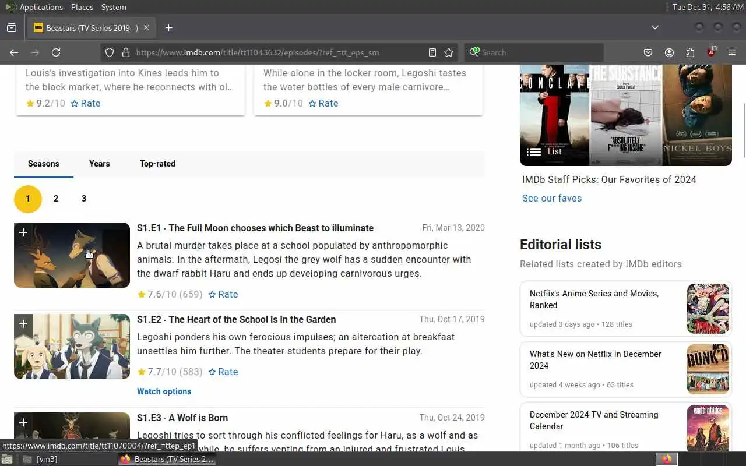Rate the 9.0/10 episode
The height and width of the screenshot is (466, 746).
click(323, 103)
